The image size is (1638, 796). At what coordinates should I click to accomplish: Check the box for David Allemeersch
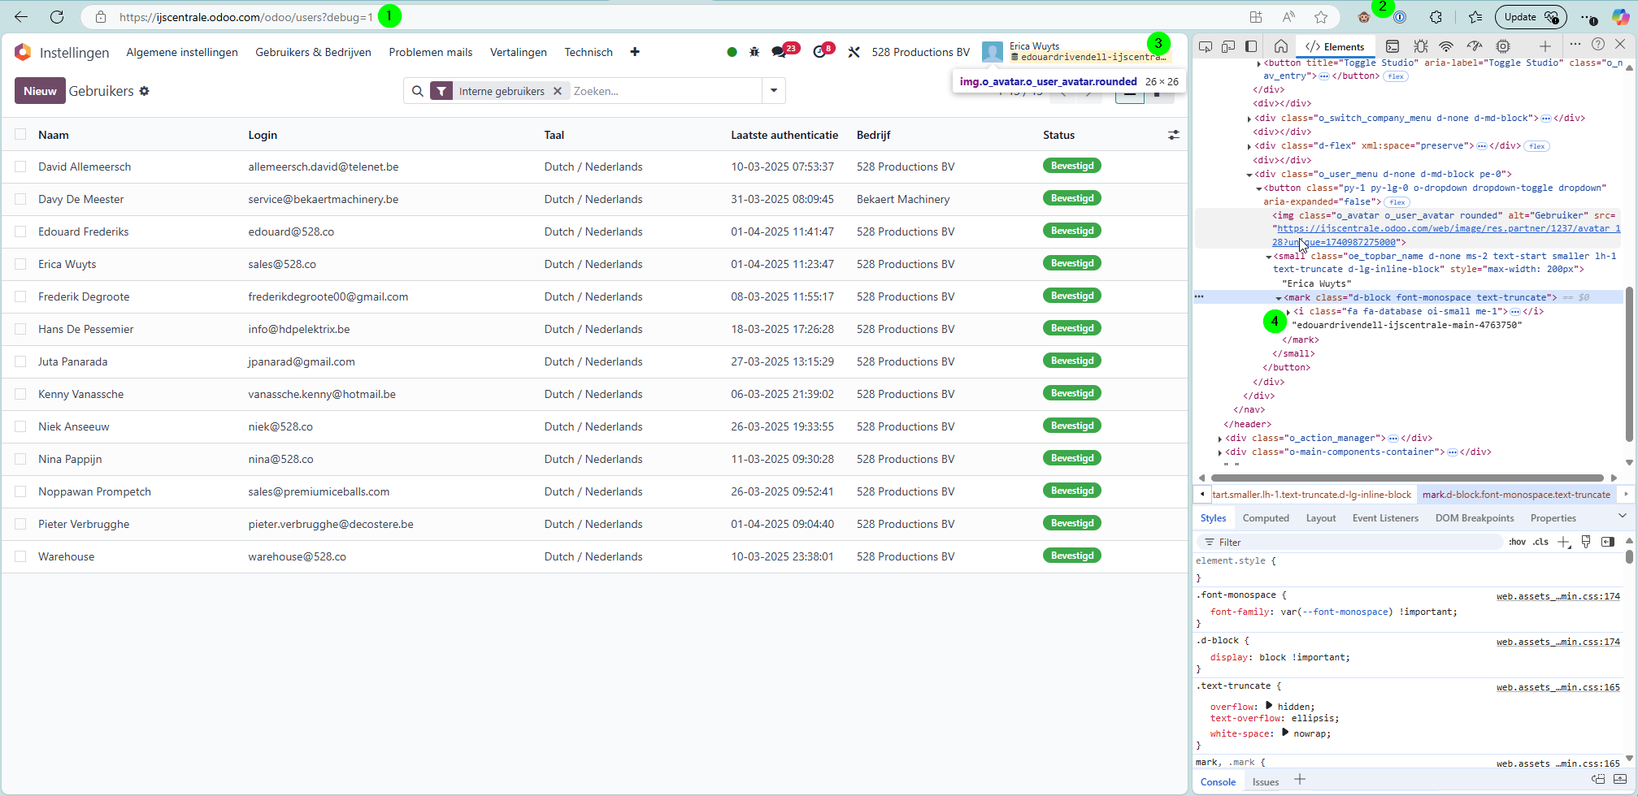tap(20, 167)
